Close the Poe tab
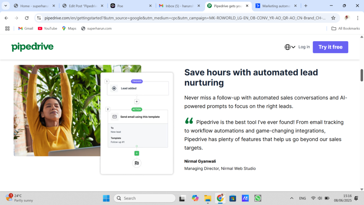The width and height of the screenshot is (364, 205). pos(150,6)
